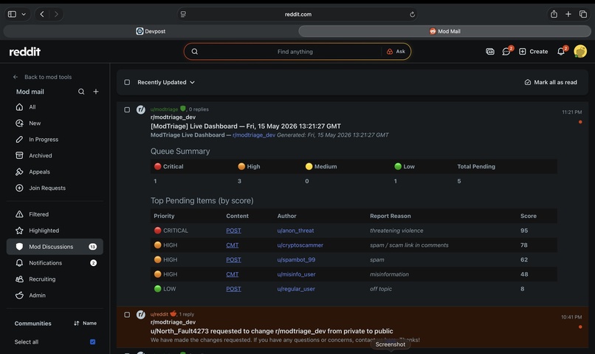This screenshot has height=354, width=595.
Task: Open the North_Fault4273 private to public request message
Action: (x=272, y=331)
